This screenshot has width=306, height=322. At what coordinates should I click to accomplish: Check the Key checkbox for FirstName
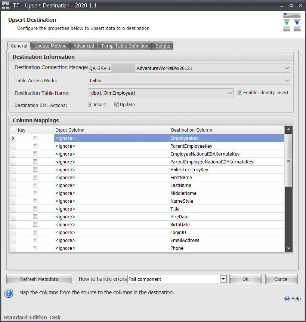[35, 177]
